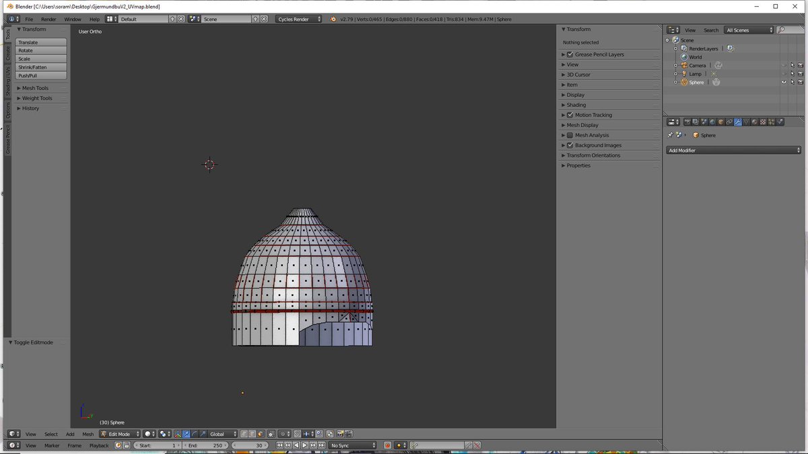808x454 pixels.
Task: Click the Lamp object icon in outliner
Action: pyautogui.click(x=684, y=74)
